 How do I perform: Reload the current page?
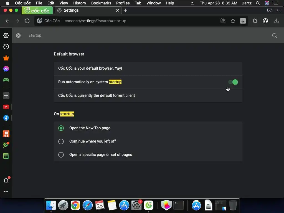click(x=27, y=21)
